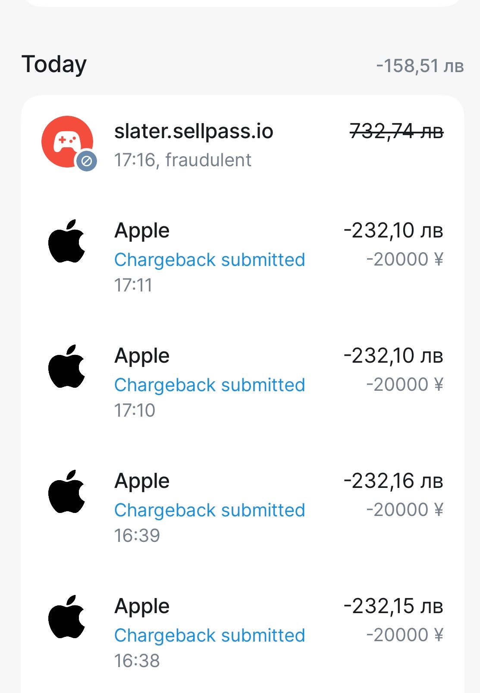Tap the Apple logo for the 17:10 transaction

tap(67, 366)
